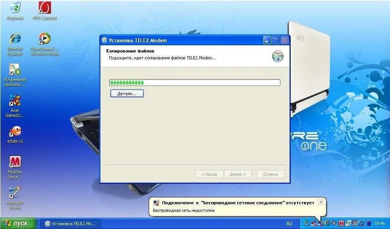The height and width of the screenshot is (229, 390).
Task: Click the blue display settings tray icon
Action: pos(362,223)
